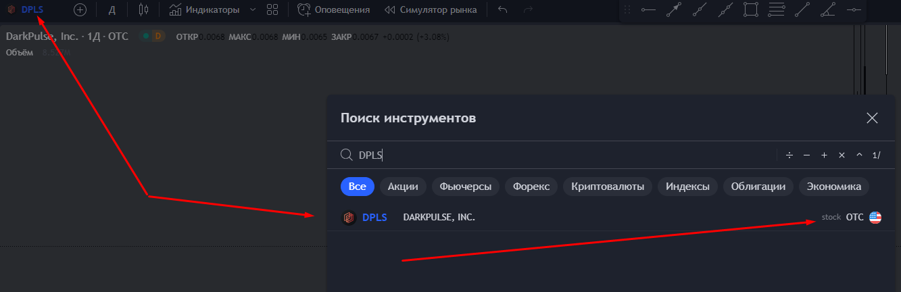Select the Rectangle drawing tool
Image resolution: width=901 pixels, height=292 pixels.
(751, 10)
